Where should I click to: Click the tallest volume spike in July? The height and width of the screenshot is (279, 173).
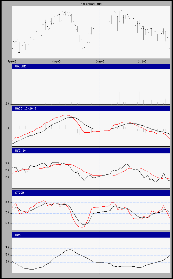coord(156,87)
